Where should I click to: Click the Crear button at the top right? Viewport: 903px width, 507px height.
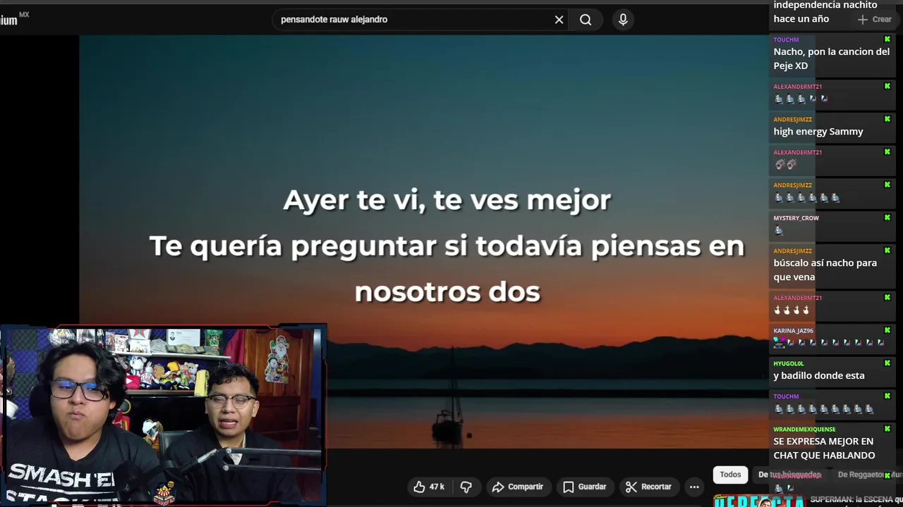click(875, 20)
